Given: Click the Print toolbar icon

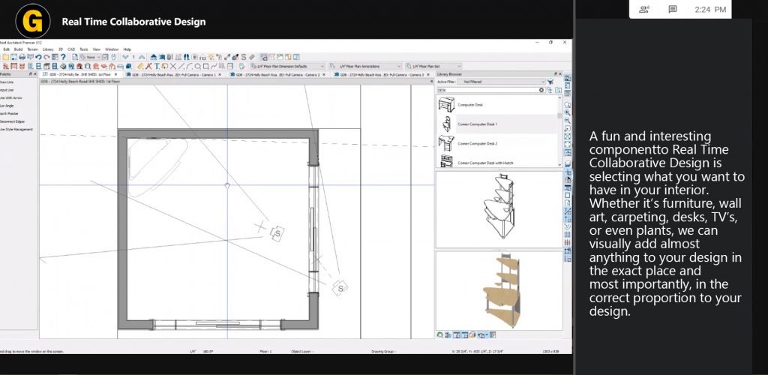Looking at the screenshot, I should coord(22,57).
